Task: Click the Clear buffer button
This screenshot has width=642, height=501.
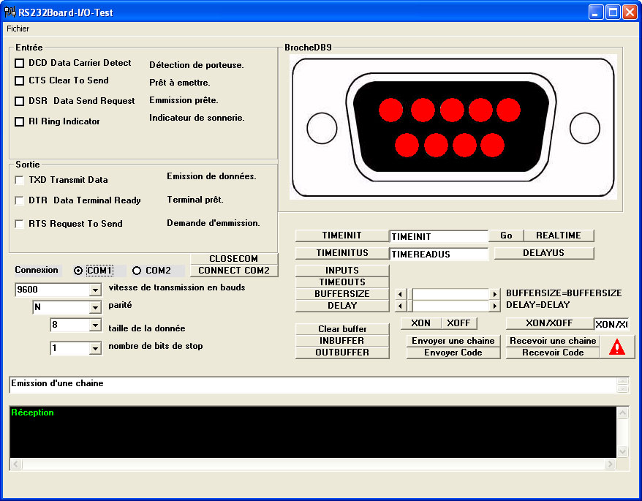Action: click(342, 329)
